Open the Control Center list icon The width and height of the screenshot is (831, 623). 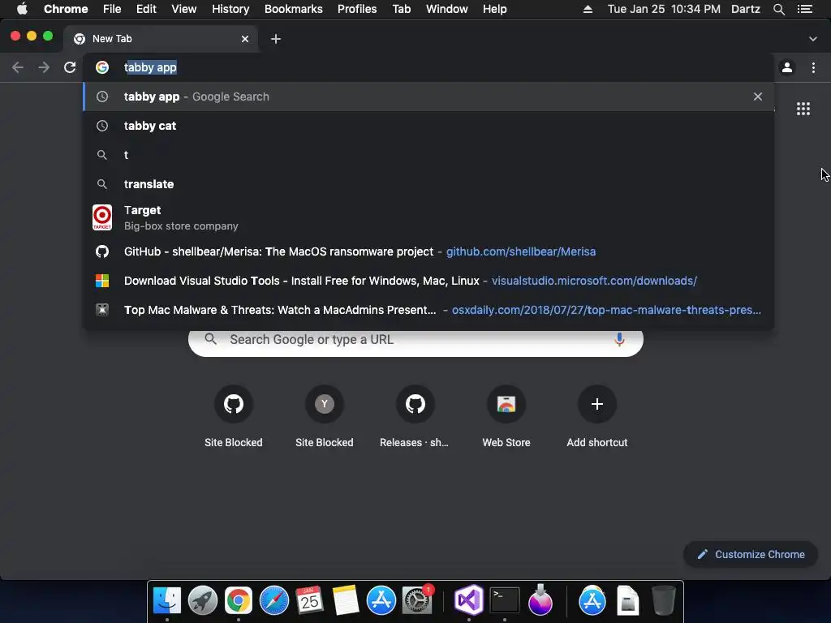click(x=805, y=9)
